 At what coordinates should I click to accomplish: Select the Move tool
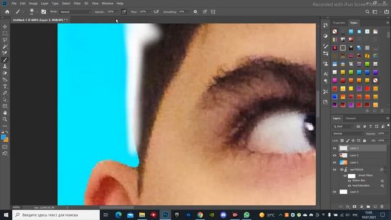pos(5,27)
